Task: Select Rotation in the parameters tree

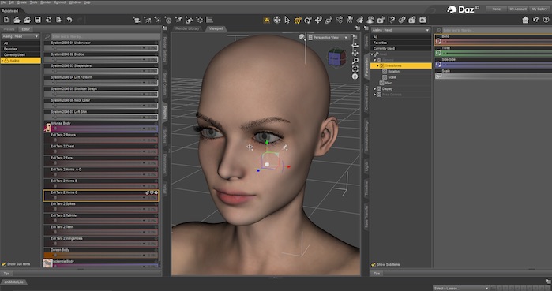Action: coord(393,71)
